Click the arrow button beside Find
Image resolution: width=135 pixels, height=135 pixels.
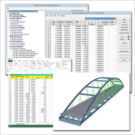point(129,36)
